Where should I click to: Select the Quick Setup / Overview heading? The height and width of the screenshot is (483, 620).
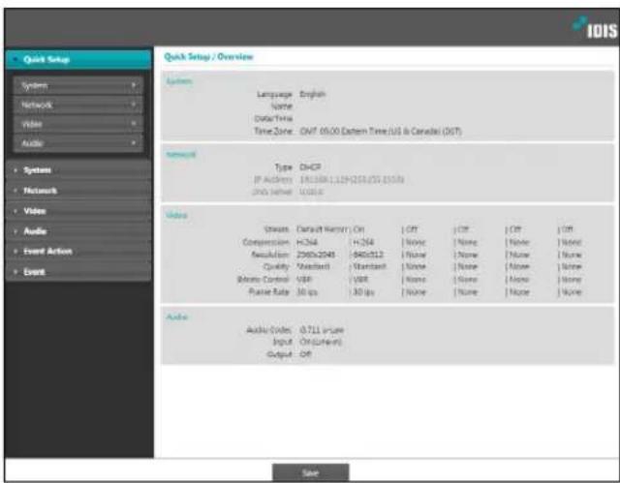click(208, 57)
